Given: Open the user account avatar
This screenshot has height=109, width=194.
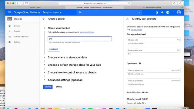Looking at the screenshot, I should (179, 12).
